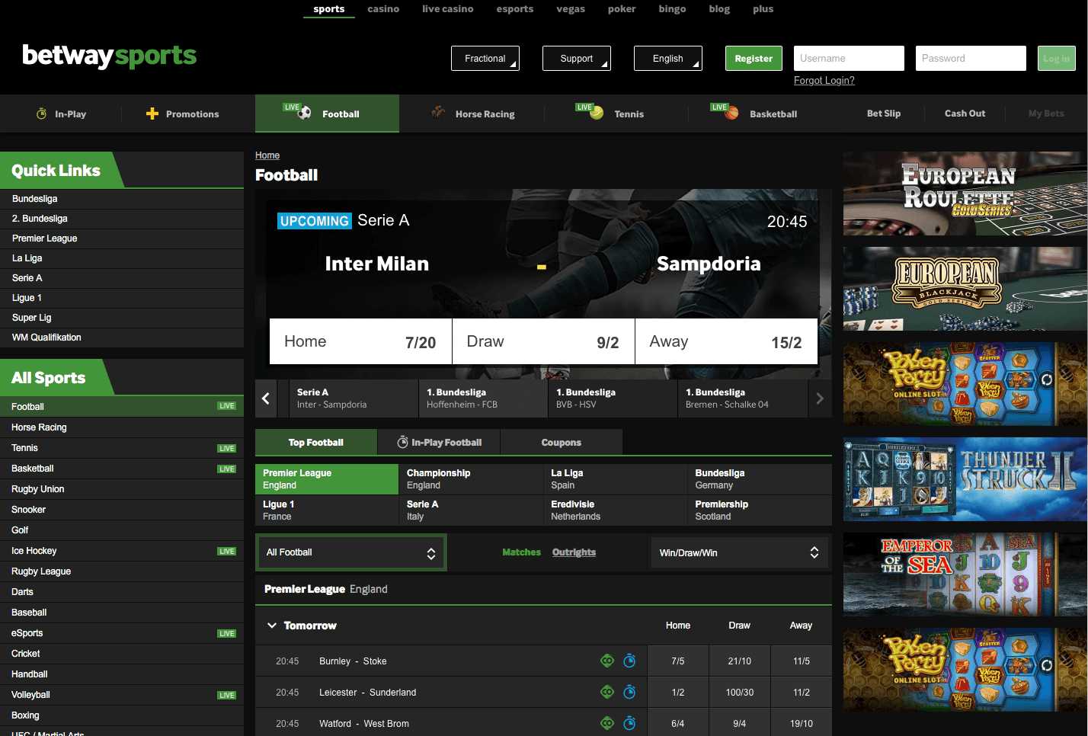Open bingo from the top menu

tap(672, 9)
